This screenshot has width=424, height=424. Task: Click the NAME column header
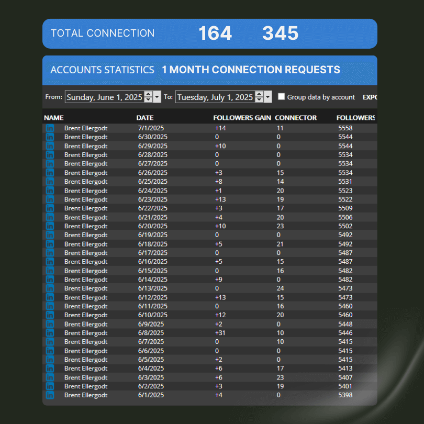[54, 118]
